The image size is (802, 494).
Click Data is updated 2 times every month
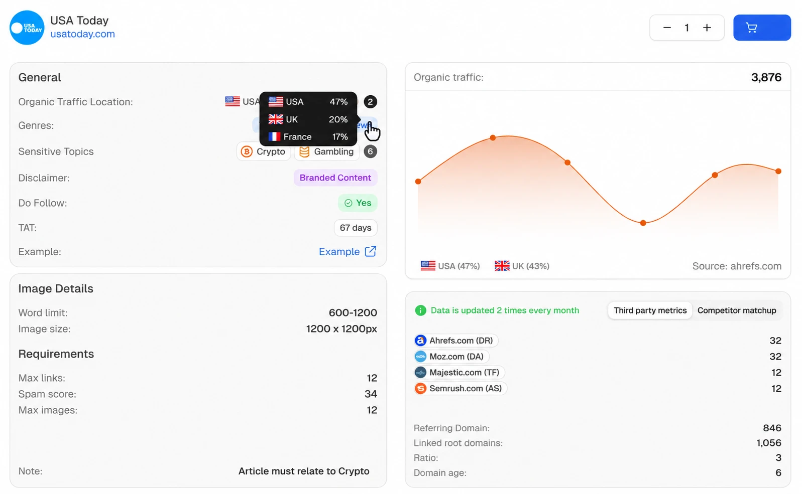point(505,310)
